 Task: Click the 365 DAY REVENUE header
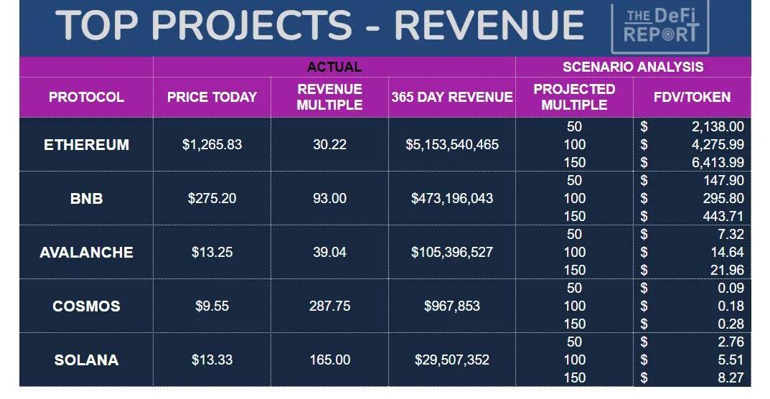(x=452, y=97)
